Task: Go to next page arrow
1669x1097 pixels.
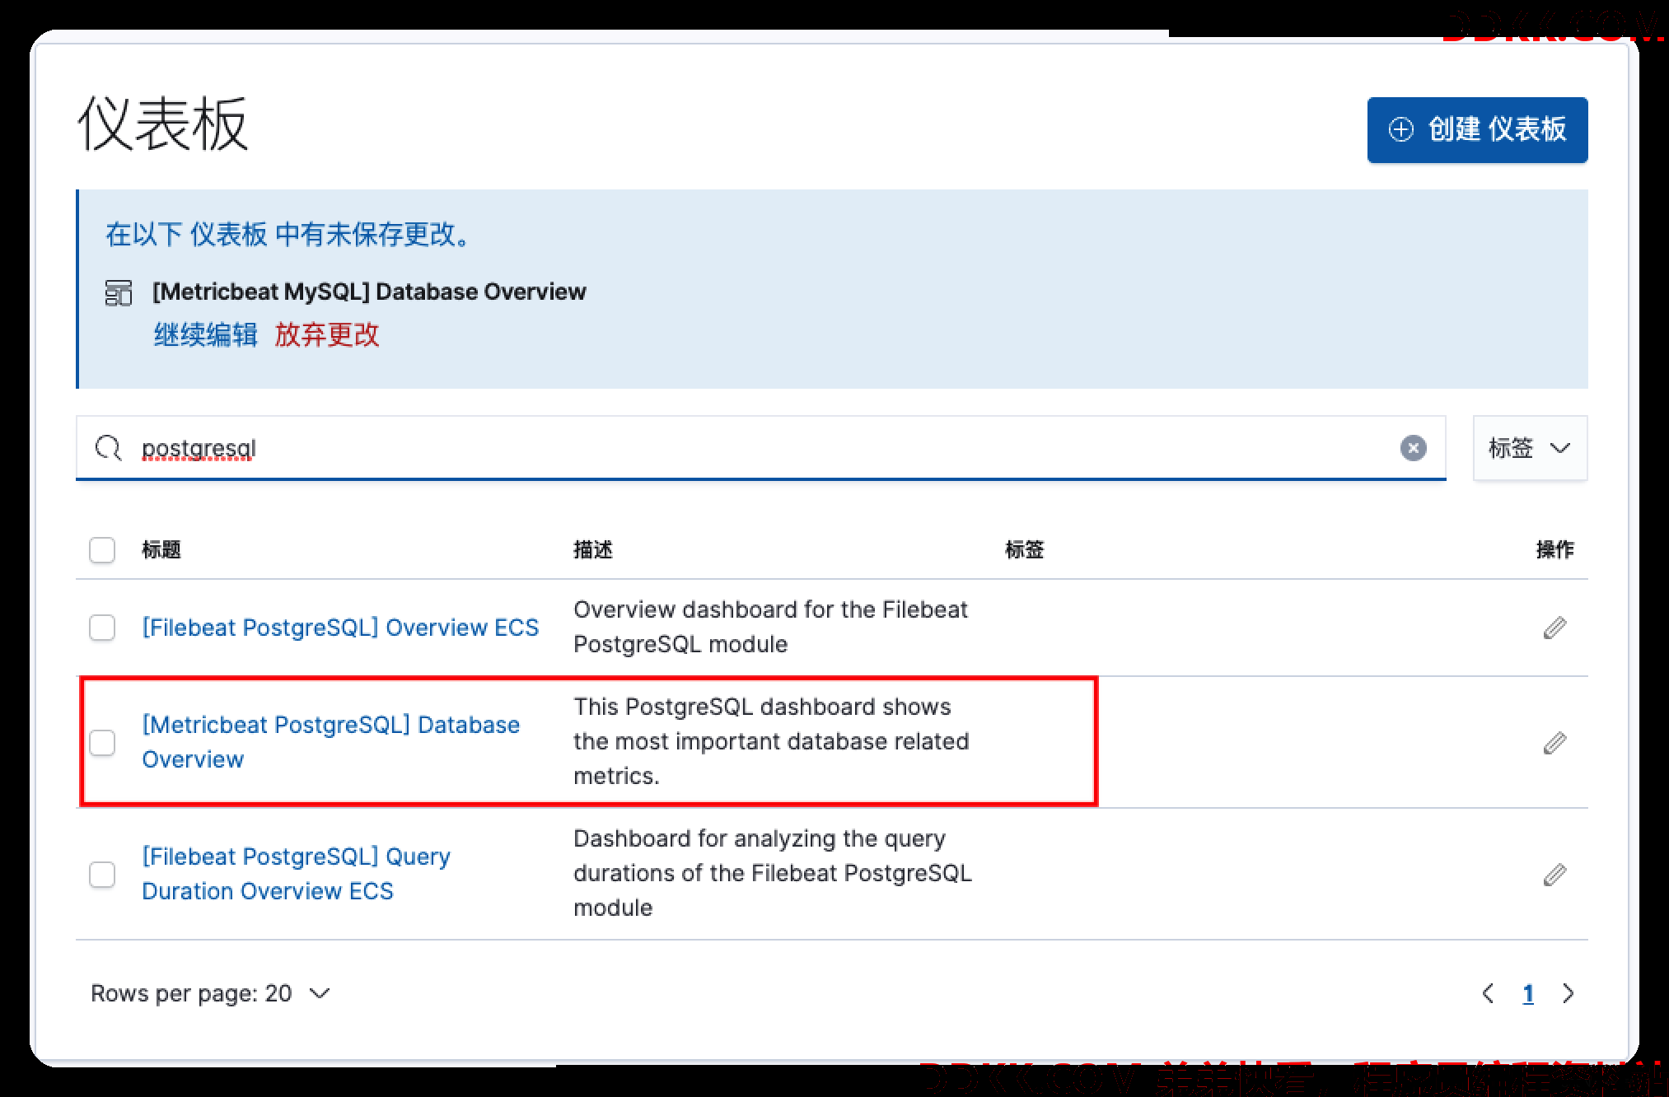Action: (1568, 994)
